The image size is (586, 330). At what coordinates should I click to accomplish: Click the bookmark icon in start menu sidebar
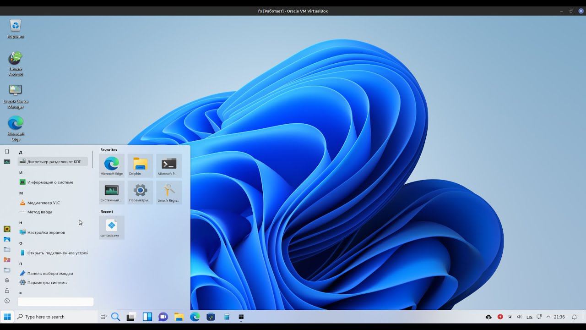7,151
